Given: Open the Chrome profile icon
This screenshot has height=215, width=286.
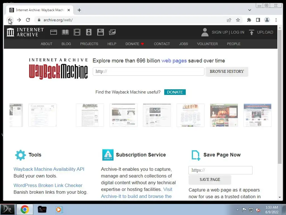Looking at the screenshot, I should 267,20.
